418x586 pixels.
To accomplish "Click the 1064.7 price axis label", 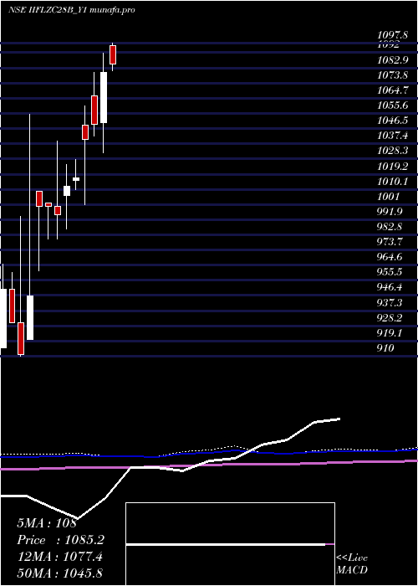I will click(x=393, y=90).
